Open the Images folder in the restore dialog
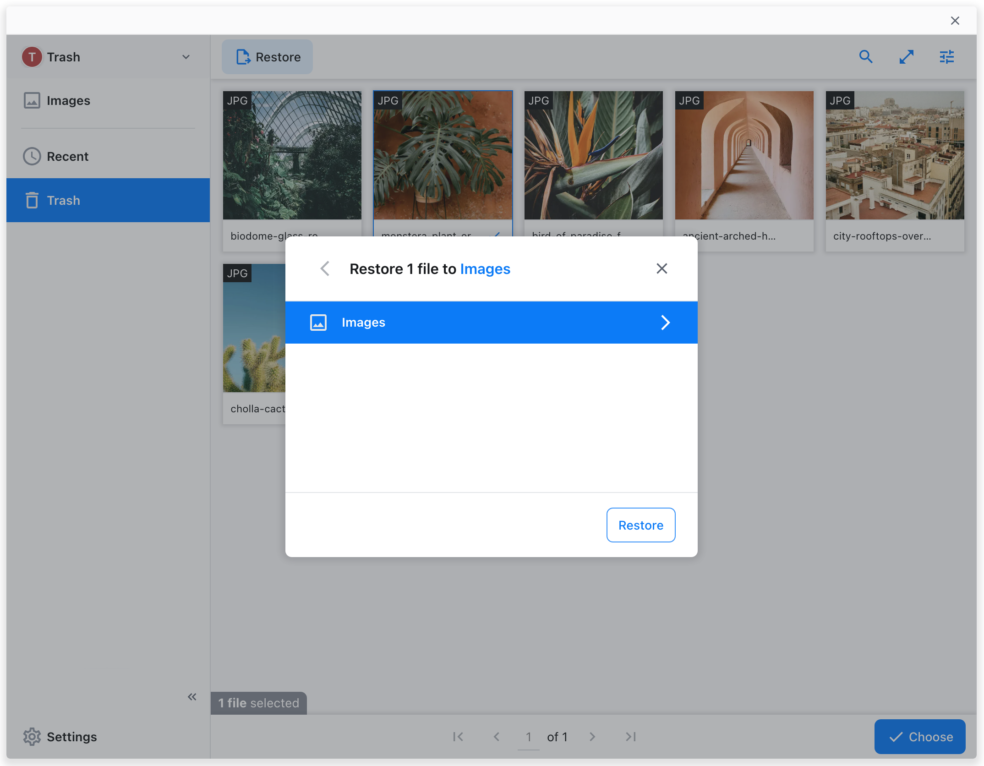The width and height of the screenshot is (984, 766). pyautogui.click(x=491, y=322)
